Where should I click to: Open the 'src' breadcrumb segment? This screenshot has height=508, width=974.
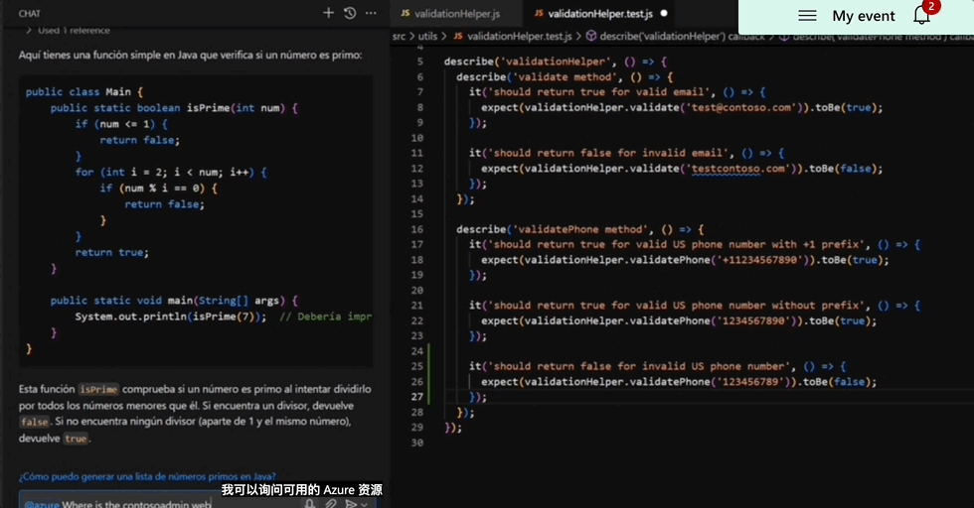[x=400, y=36]
